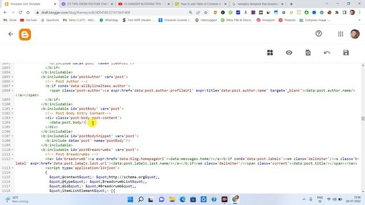Show hidden system tray icons chevron
This screenshot has width=365, height=205.
[304, 199]
